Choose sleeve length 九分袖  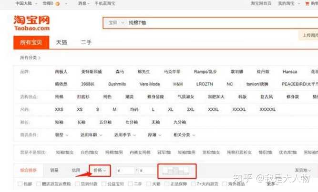(180, 122)
